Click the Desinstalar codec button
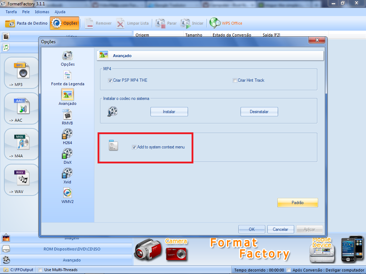This screenshot has height=274, width=366. click(x=259, y=112)
